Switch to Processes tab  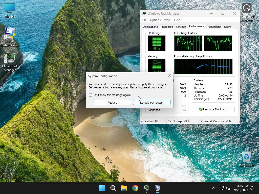[167, 27]
